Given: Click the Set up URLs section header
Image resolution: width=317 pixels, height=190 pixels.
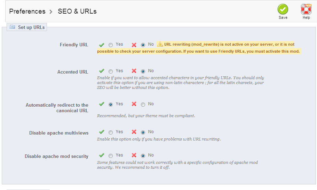Looking at the screenshot, I should 31,27.
